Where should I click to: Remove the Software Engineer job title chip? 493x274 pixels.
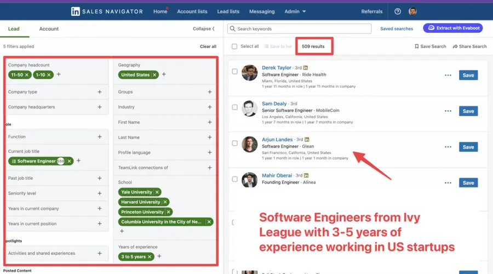pyautogui.click(x=70, y=161)
